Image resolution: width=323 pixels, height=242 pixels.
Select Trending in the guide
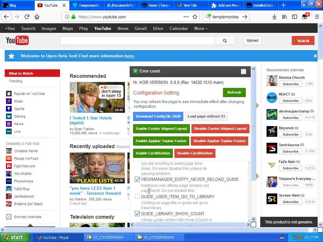15,81
